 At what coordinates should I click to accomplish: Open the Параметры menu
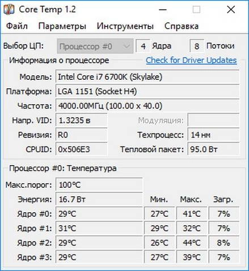click(x=62, y=26)
